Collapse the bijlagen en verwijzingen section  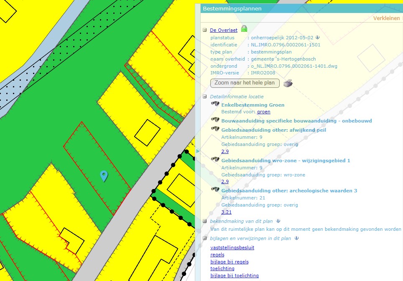[x=204, y=238]
